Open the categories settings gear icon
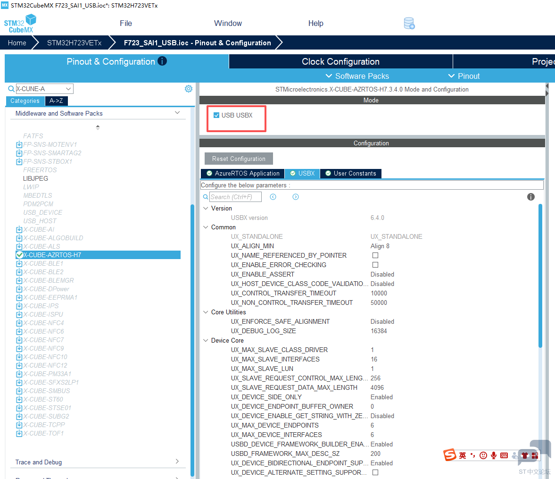Viewport: 555px width, 479px height. click(188, 89)
